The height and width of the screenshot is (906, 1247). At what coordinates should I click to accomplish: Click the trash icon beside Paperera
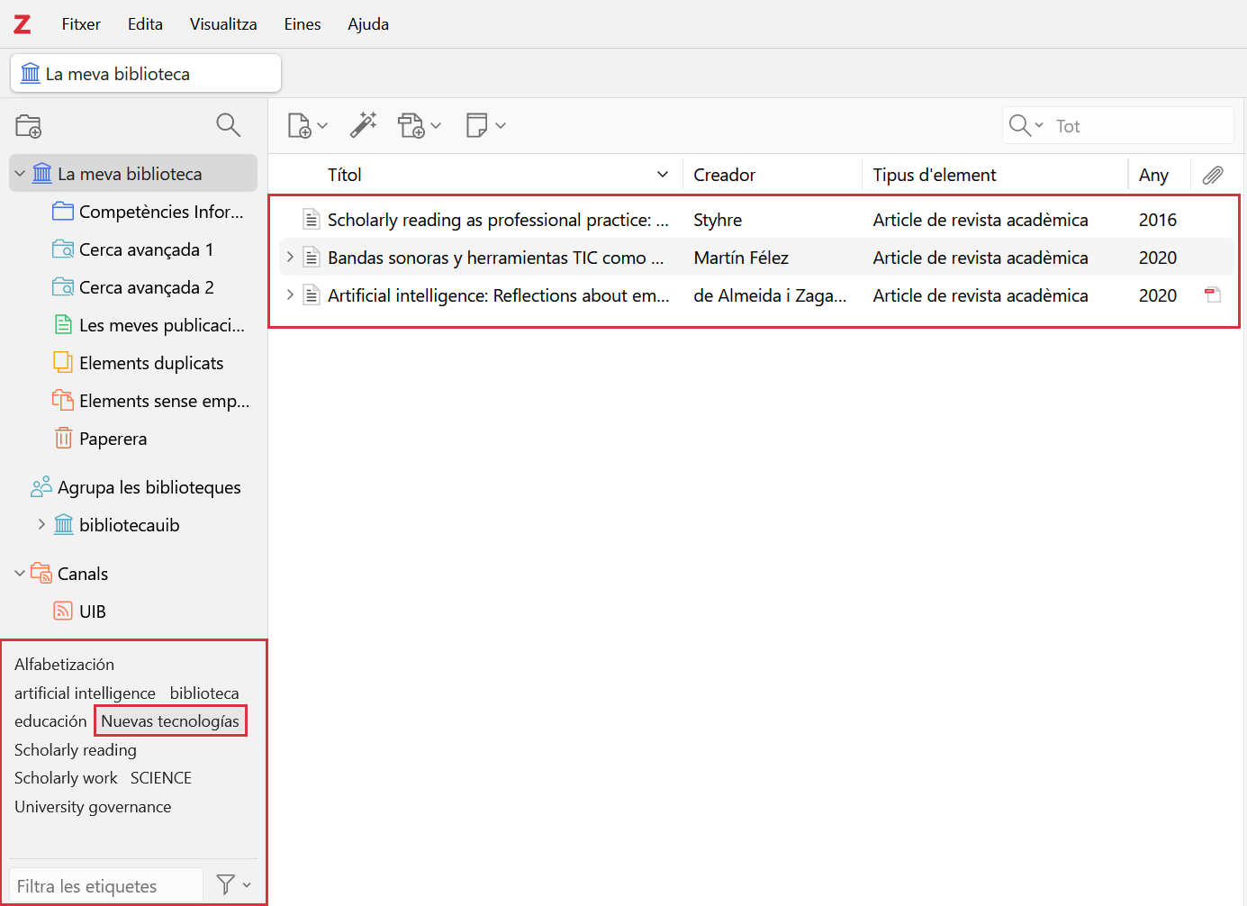coord(63,439)
